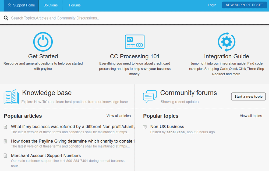Image resolution: width=269 pixels, height=171 pixels.
Task: Click 'Showing recent updates' text
Action: [179, 102]
